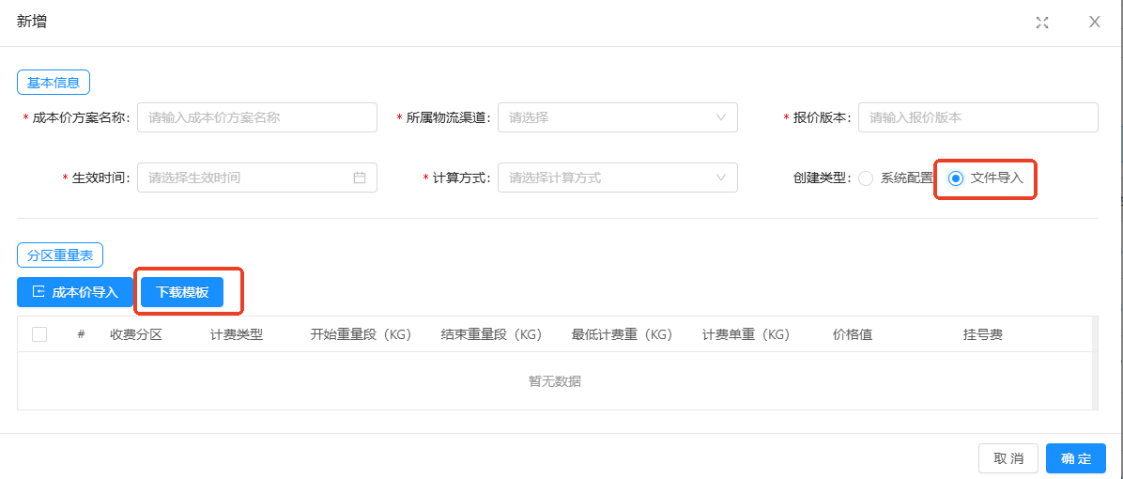Open the 所属物流渠道 dropdown

click(x=617, y=117)
